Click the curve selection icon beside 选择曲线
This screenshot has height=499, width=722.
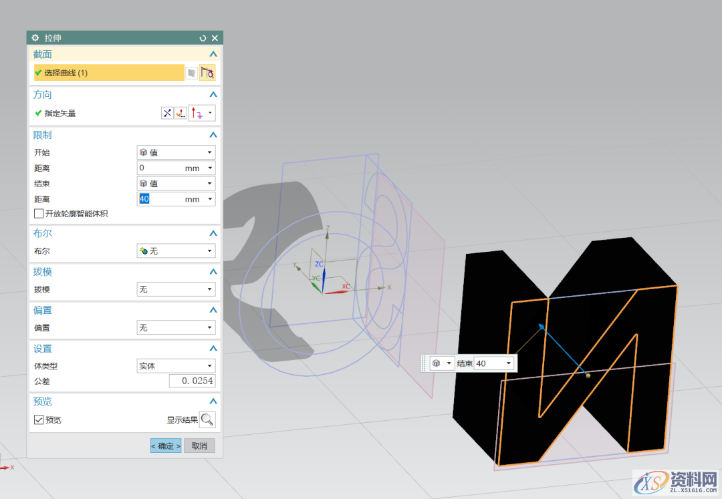tap(207, 73)
